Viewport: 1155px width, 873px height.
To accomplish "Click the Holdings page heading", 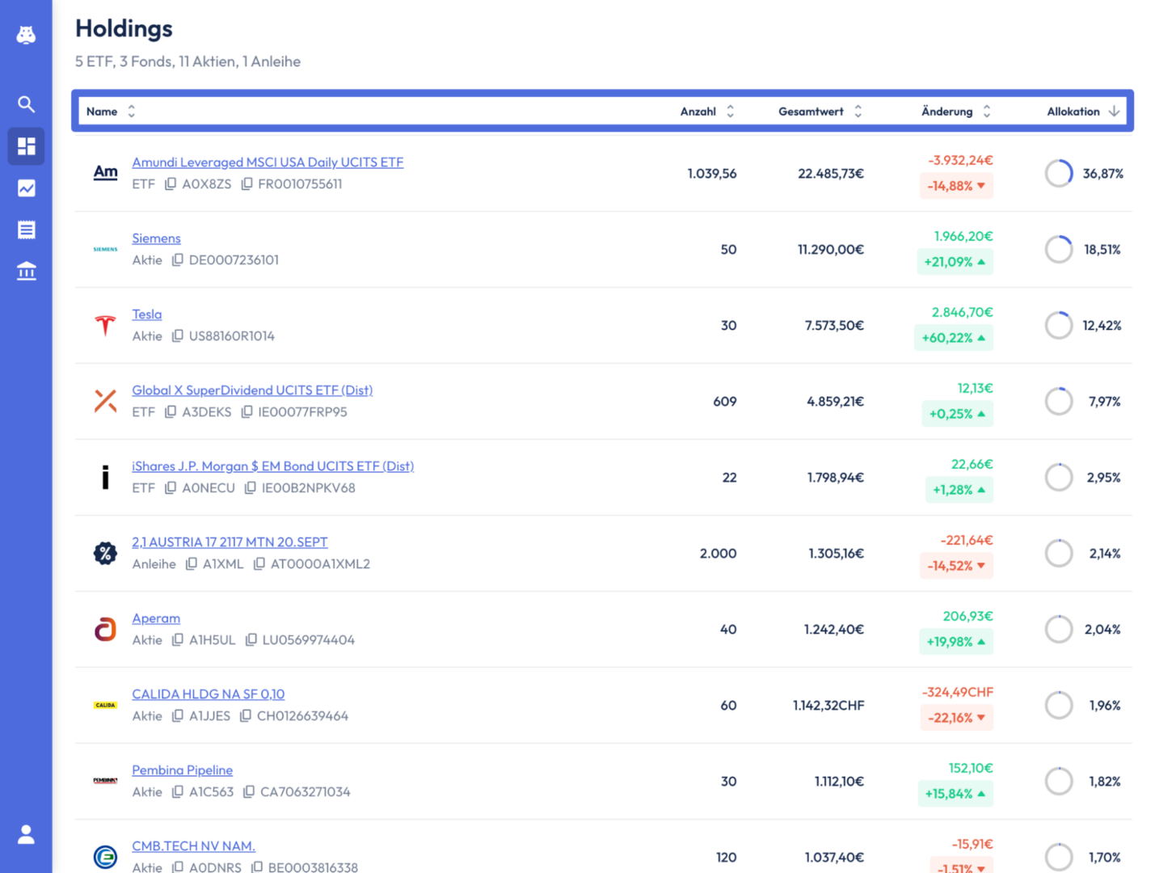I will [124, 29].
